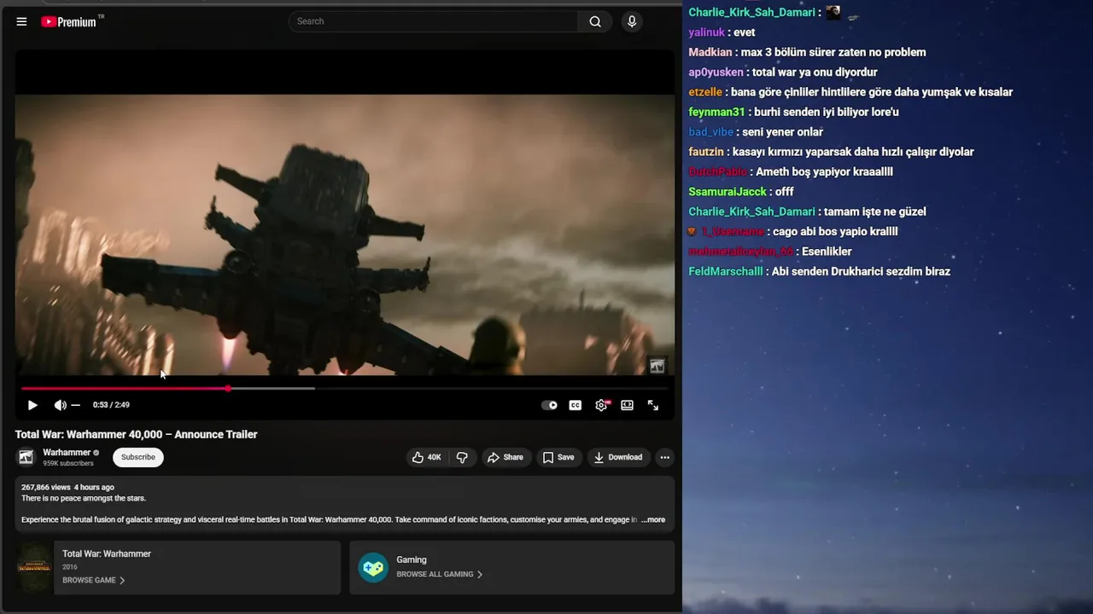Select chat username yalinuk

coord(707,32)
